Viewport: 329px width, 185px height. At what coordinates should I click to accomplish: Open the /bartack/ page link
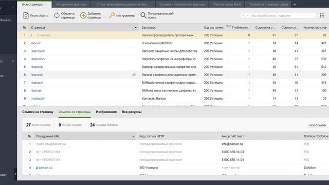[x=37, y=83]
